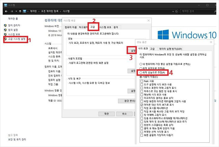This screenshot has width=219, height=147.
Task: Click the 시스템 breadcrumb in address bar
Action: click(66, 11)
